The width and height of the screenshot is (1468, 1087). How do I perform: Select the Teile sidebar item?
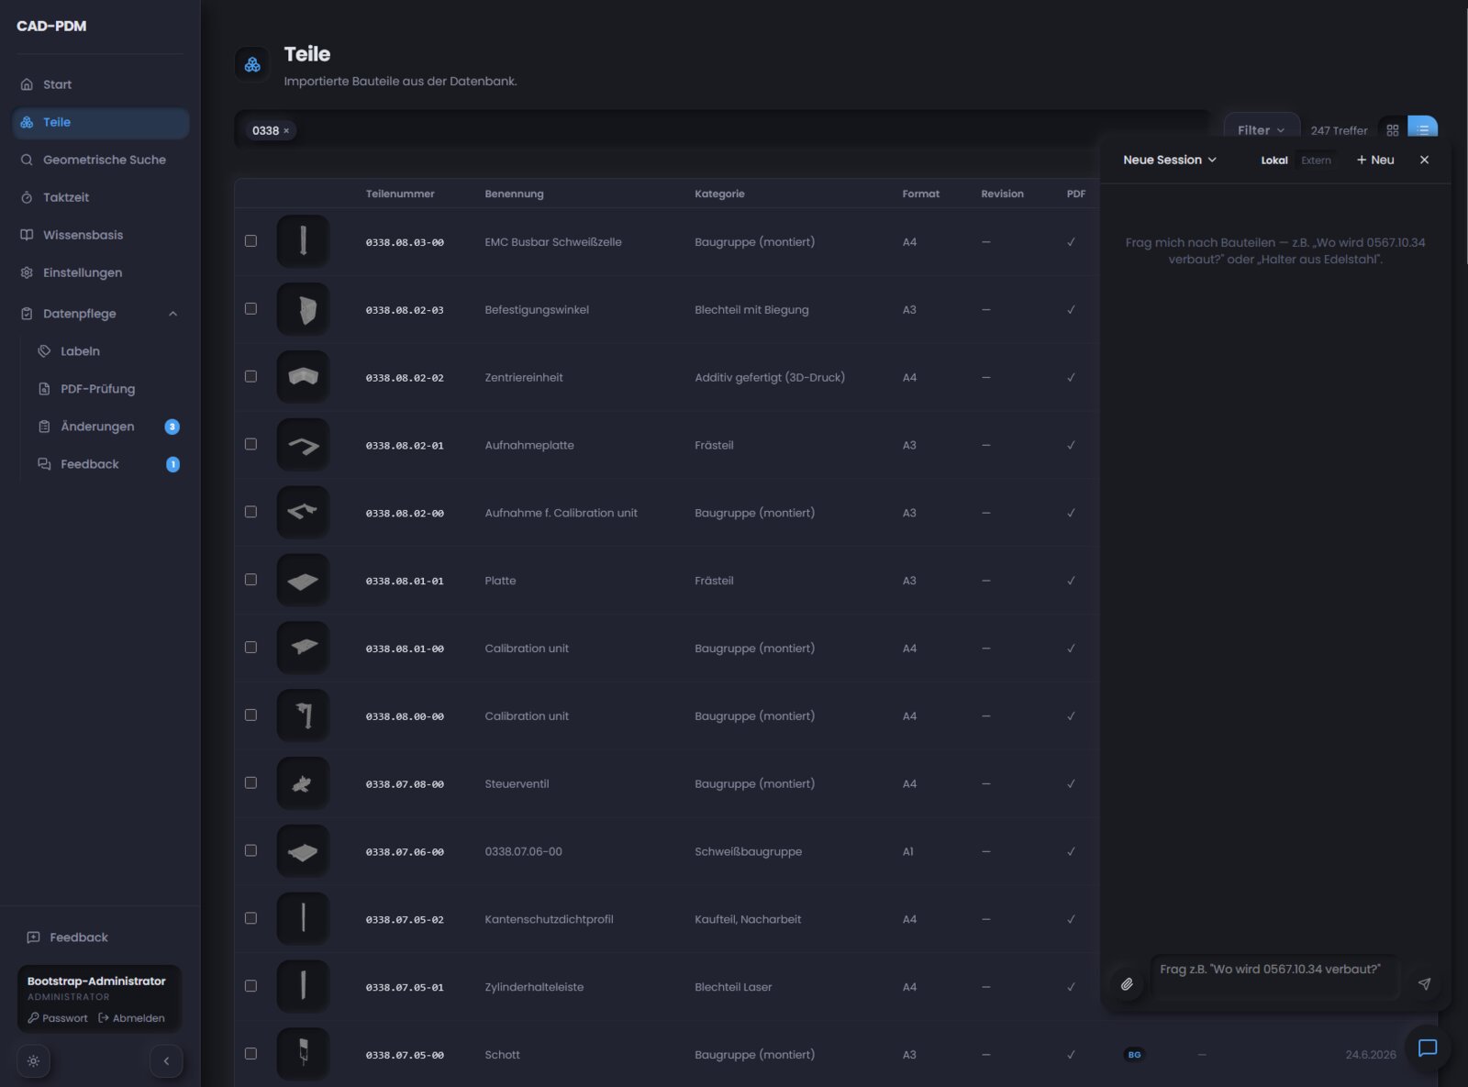pyautogui.click(x=101, y=122)
